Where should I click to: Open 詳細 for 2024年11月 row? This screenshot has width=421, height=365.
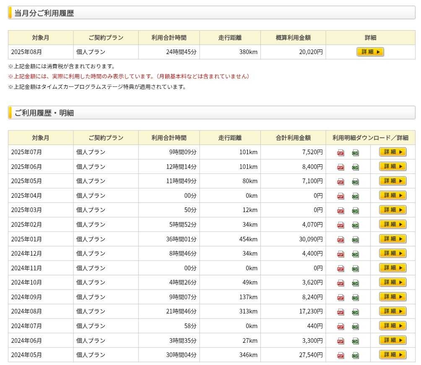click(392, 268)
